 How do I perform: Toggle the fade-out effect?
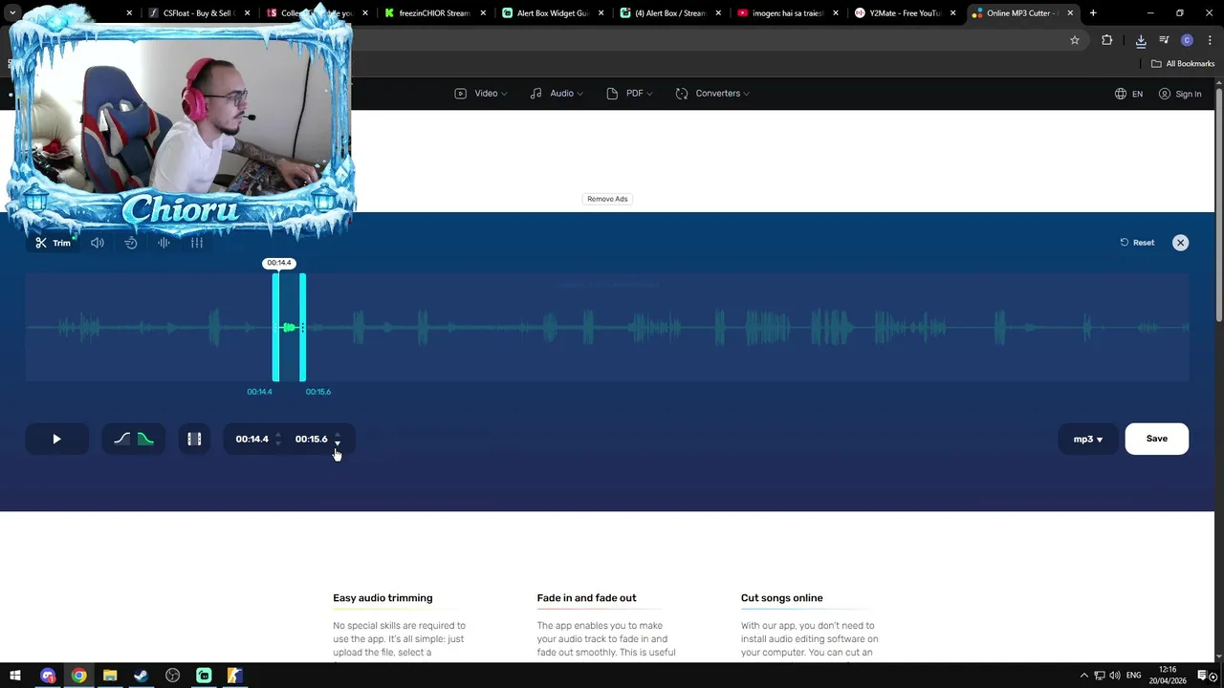pyautogui.click(x=145, y=439)
